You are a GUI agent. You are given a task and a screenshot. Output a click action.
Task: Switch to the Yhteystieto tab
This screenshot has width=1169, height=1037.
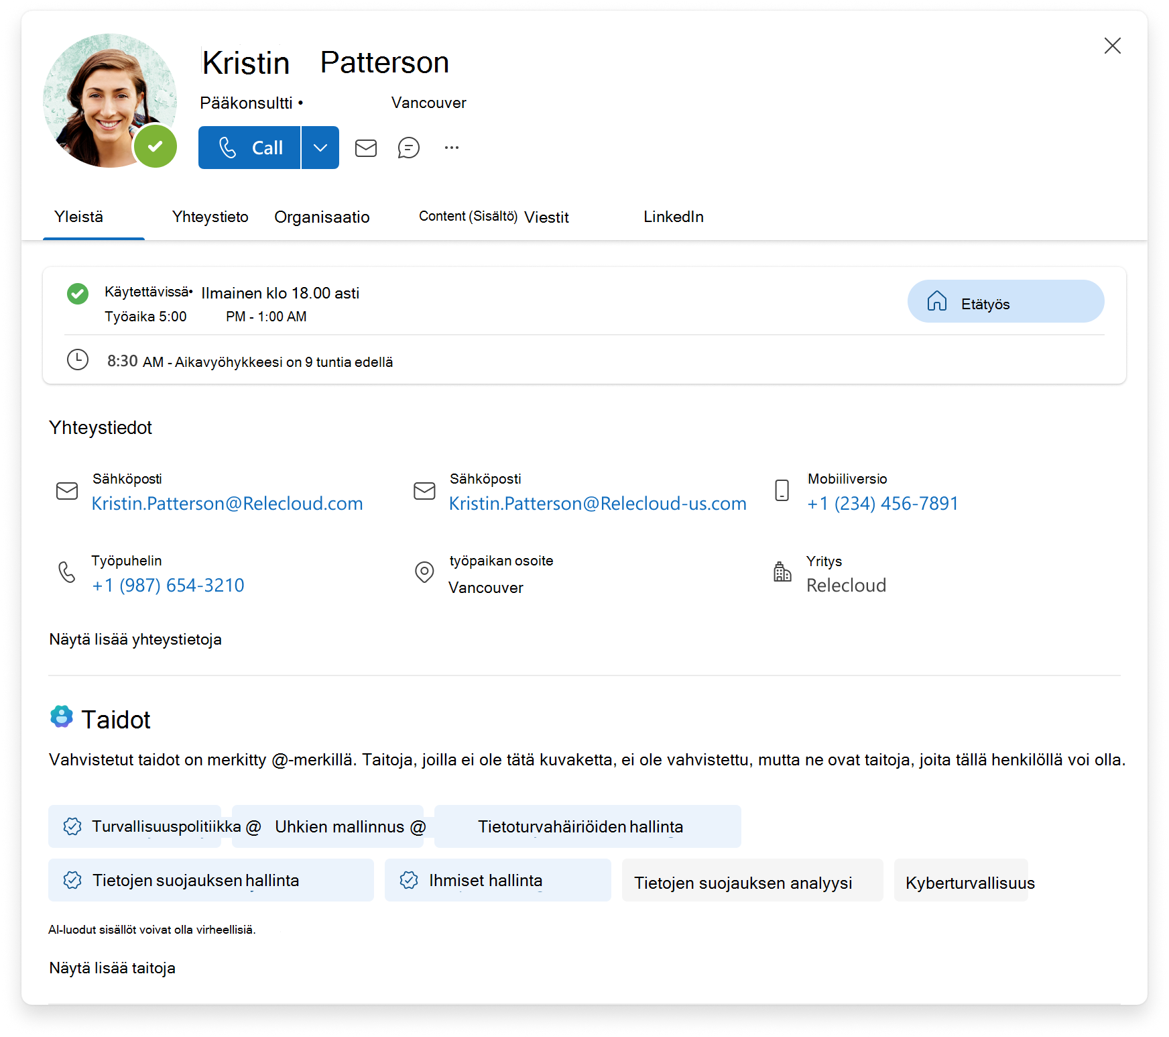point(210,217)
